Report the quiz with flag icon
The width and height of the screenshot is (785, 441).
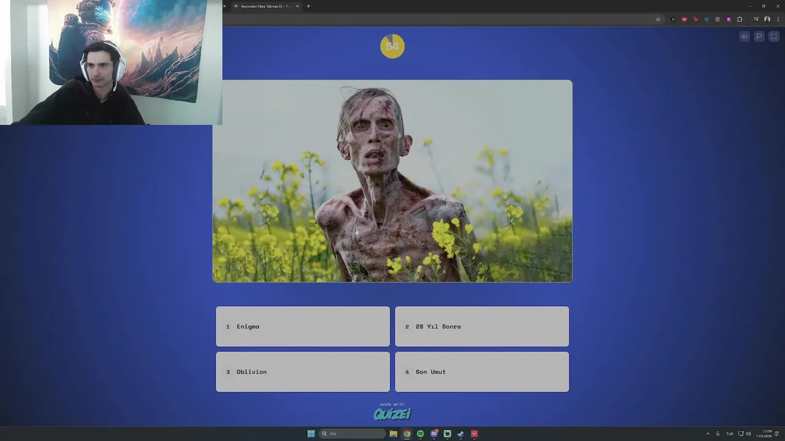point(759,37)
